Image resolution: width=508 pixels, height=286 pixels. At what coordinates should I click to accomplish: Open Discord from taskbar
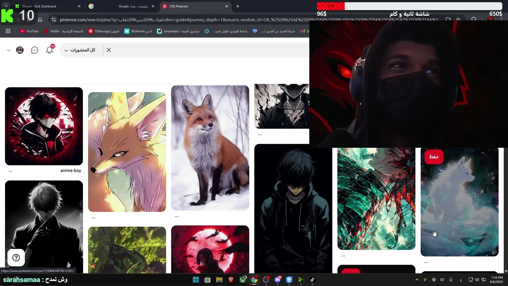pyautogui.click(x=277, y=280)
